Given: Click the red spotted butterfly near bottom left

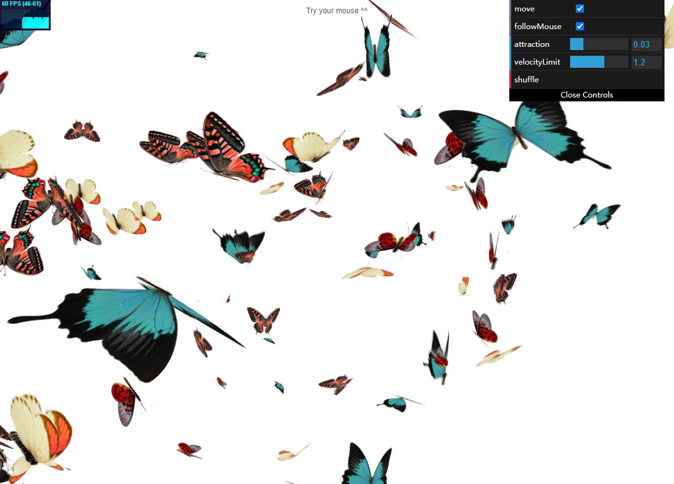Looking at the screenshot, I should pos(125,400).
